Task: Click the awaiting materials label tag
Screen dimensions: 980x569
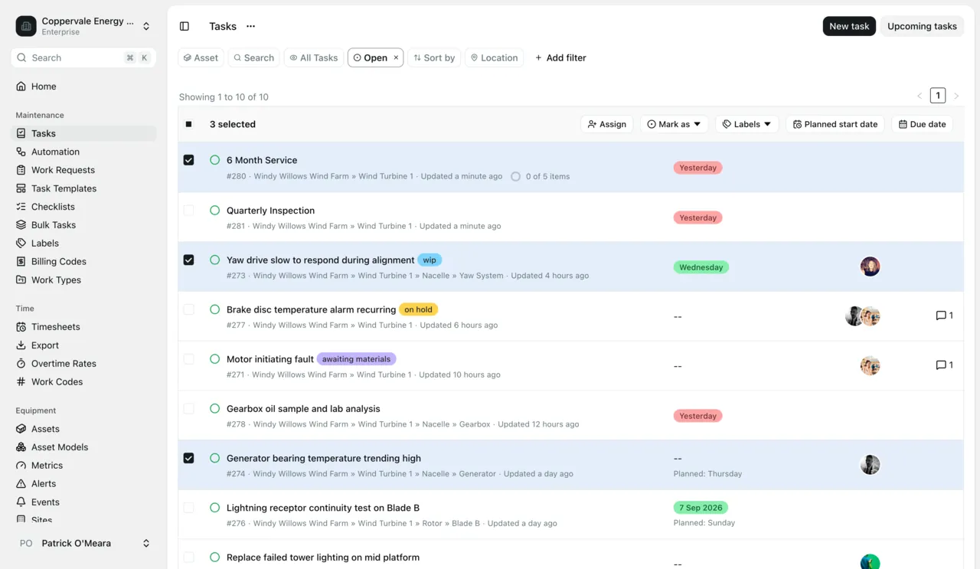Action: (356, 358)
